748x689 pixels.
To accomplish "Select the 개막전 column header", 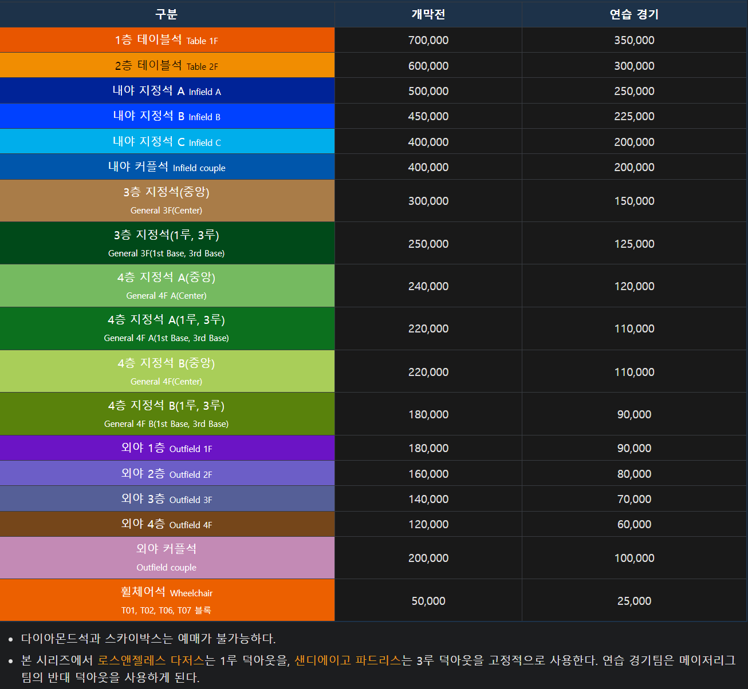I will coord(428,14).
